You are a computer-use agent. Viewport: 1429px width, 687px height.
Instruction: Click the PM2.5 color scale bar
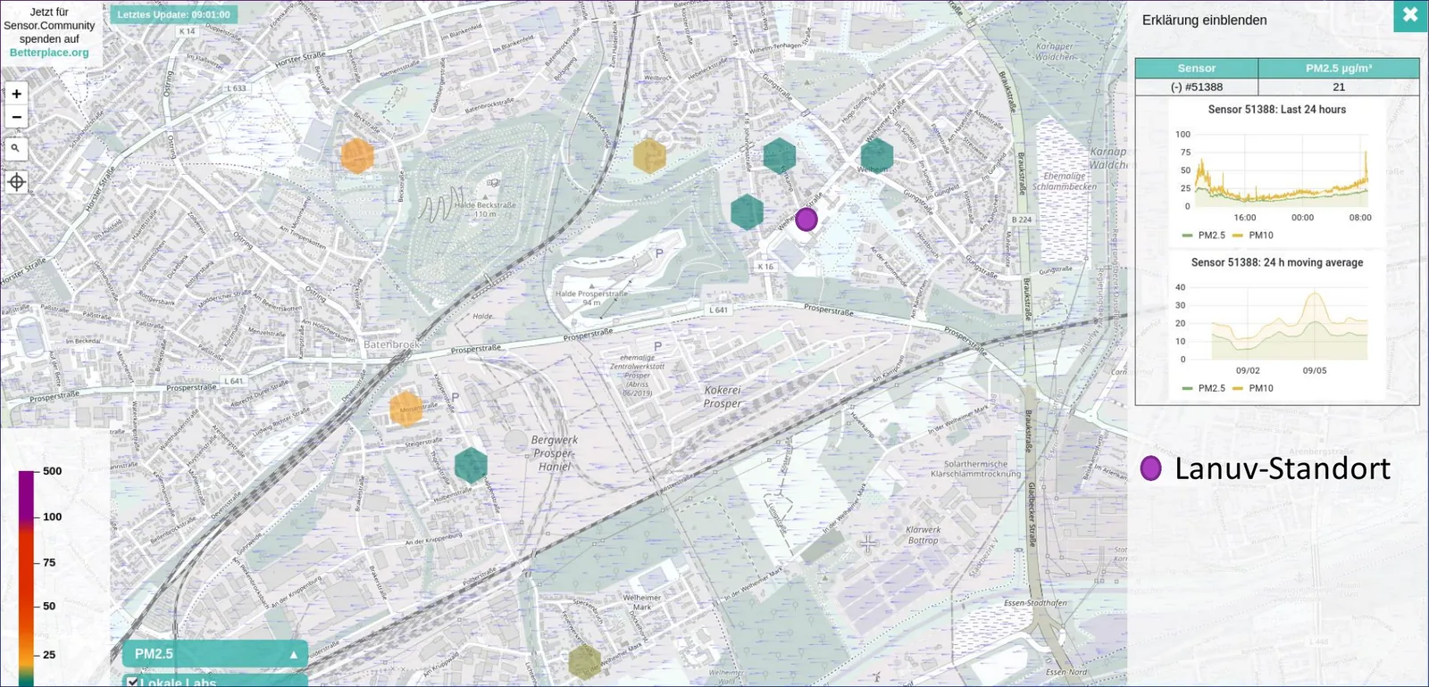[26, 578]
